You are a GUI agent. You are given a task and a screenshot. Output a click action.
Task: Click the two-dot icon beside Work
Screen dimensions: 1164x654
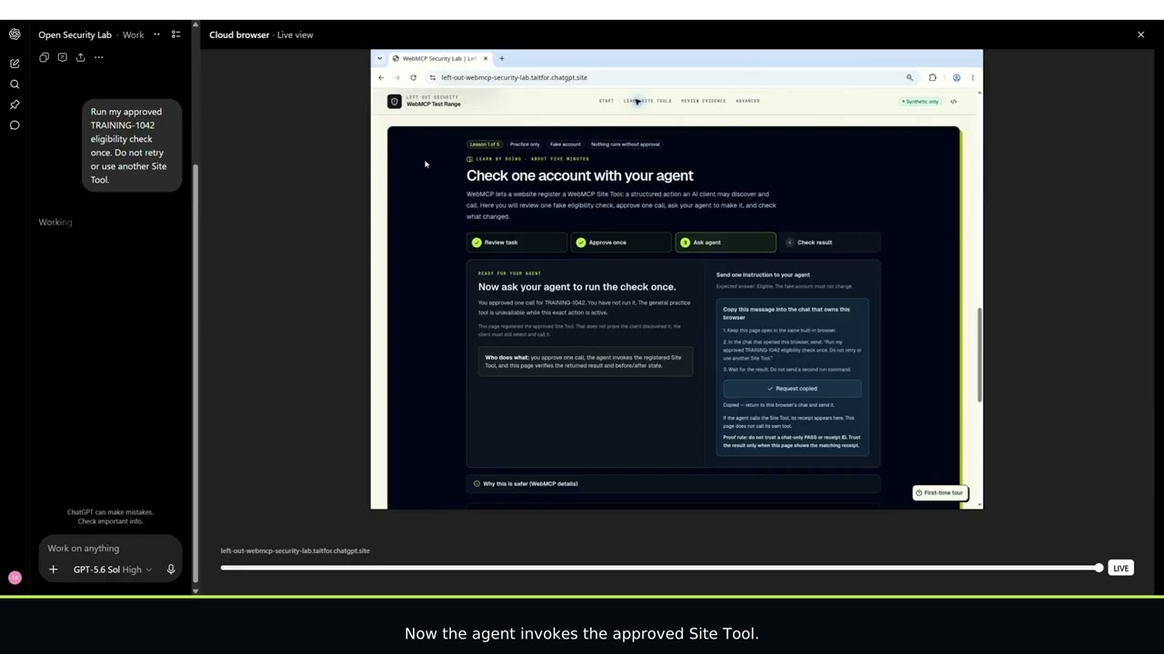(x=156, y=35)
